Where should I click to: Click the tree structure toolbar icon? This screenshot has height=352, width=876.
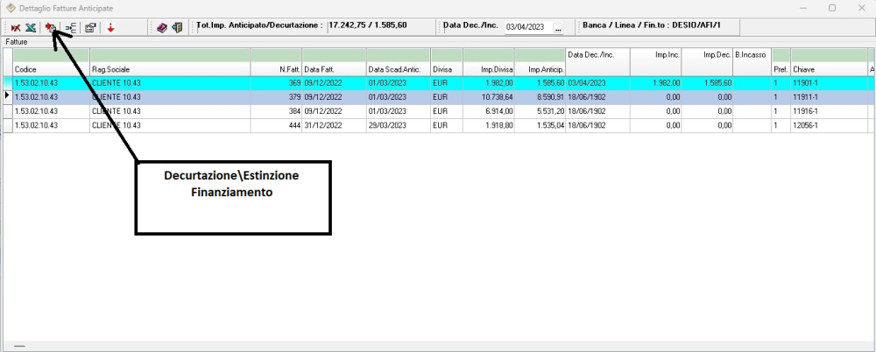[71, 28]
